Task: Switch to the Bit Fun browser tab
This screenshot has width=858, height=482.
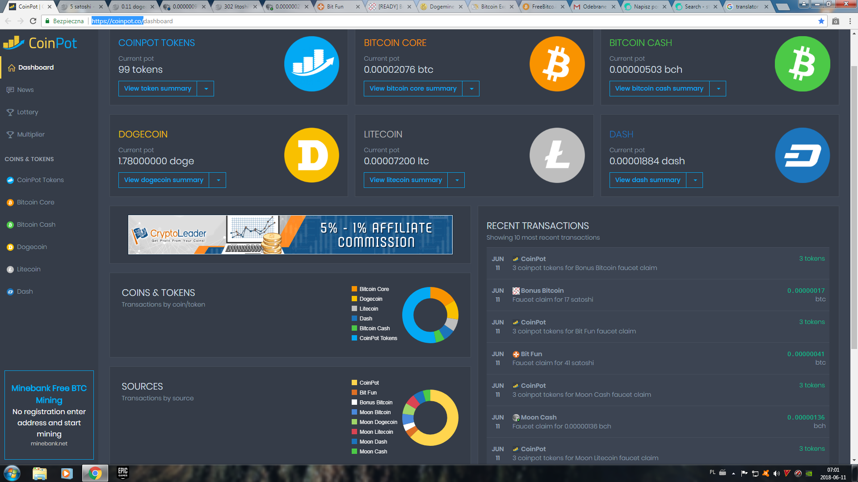Action: tap(335, 7)
